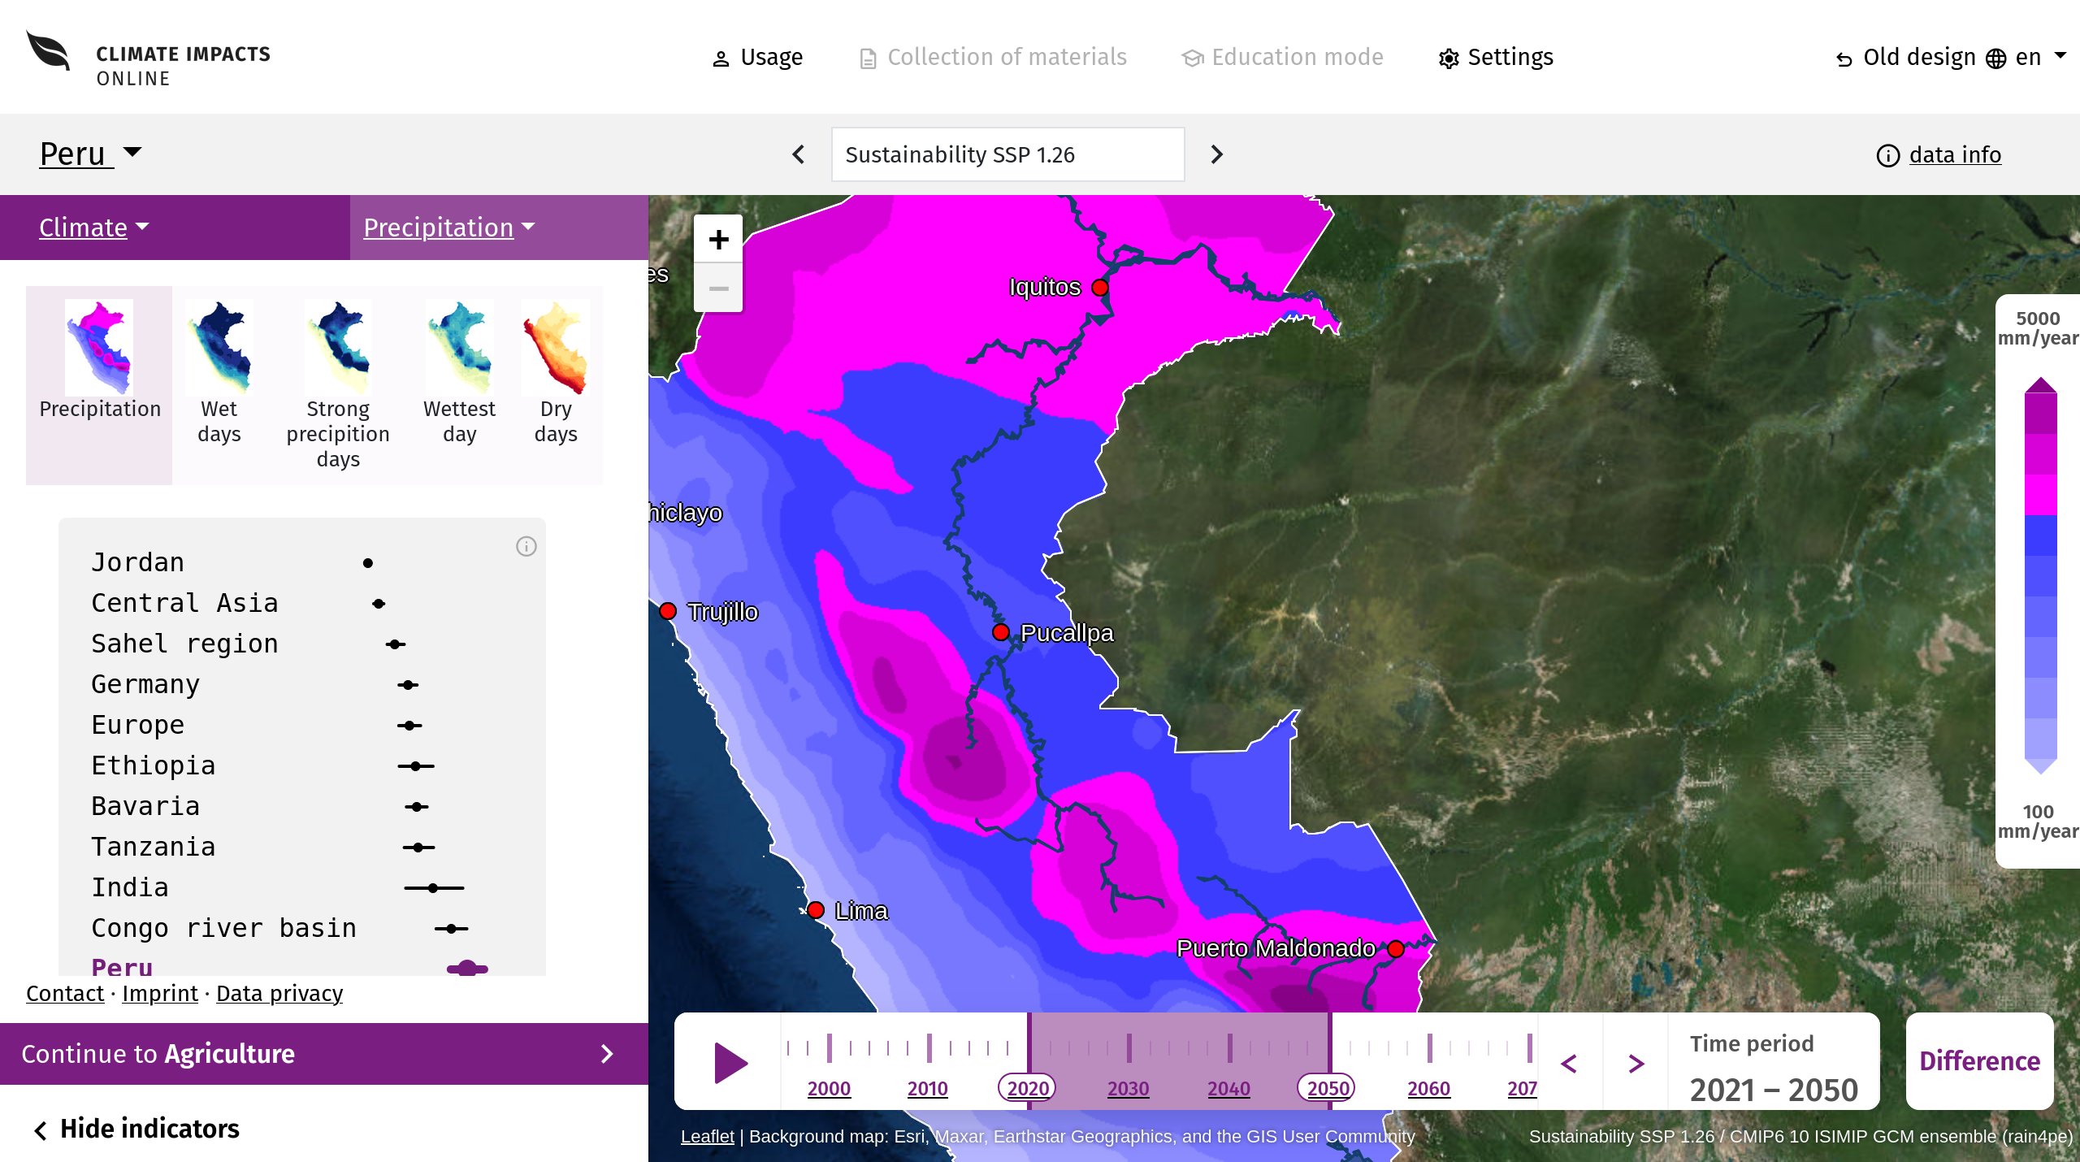
Task: Zoom out on the map
Action: click(718, 288)
